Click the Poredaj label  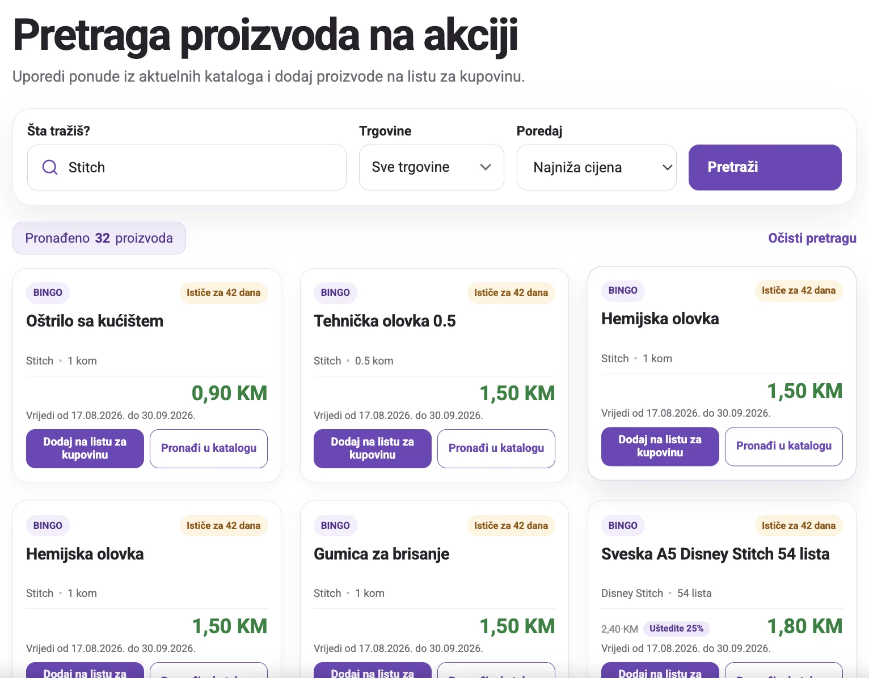click(539, 131)
